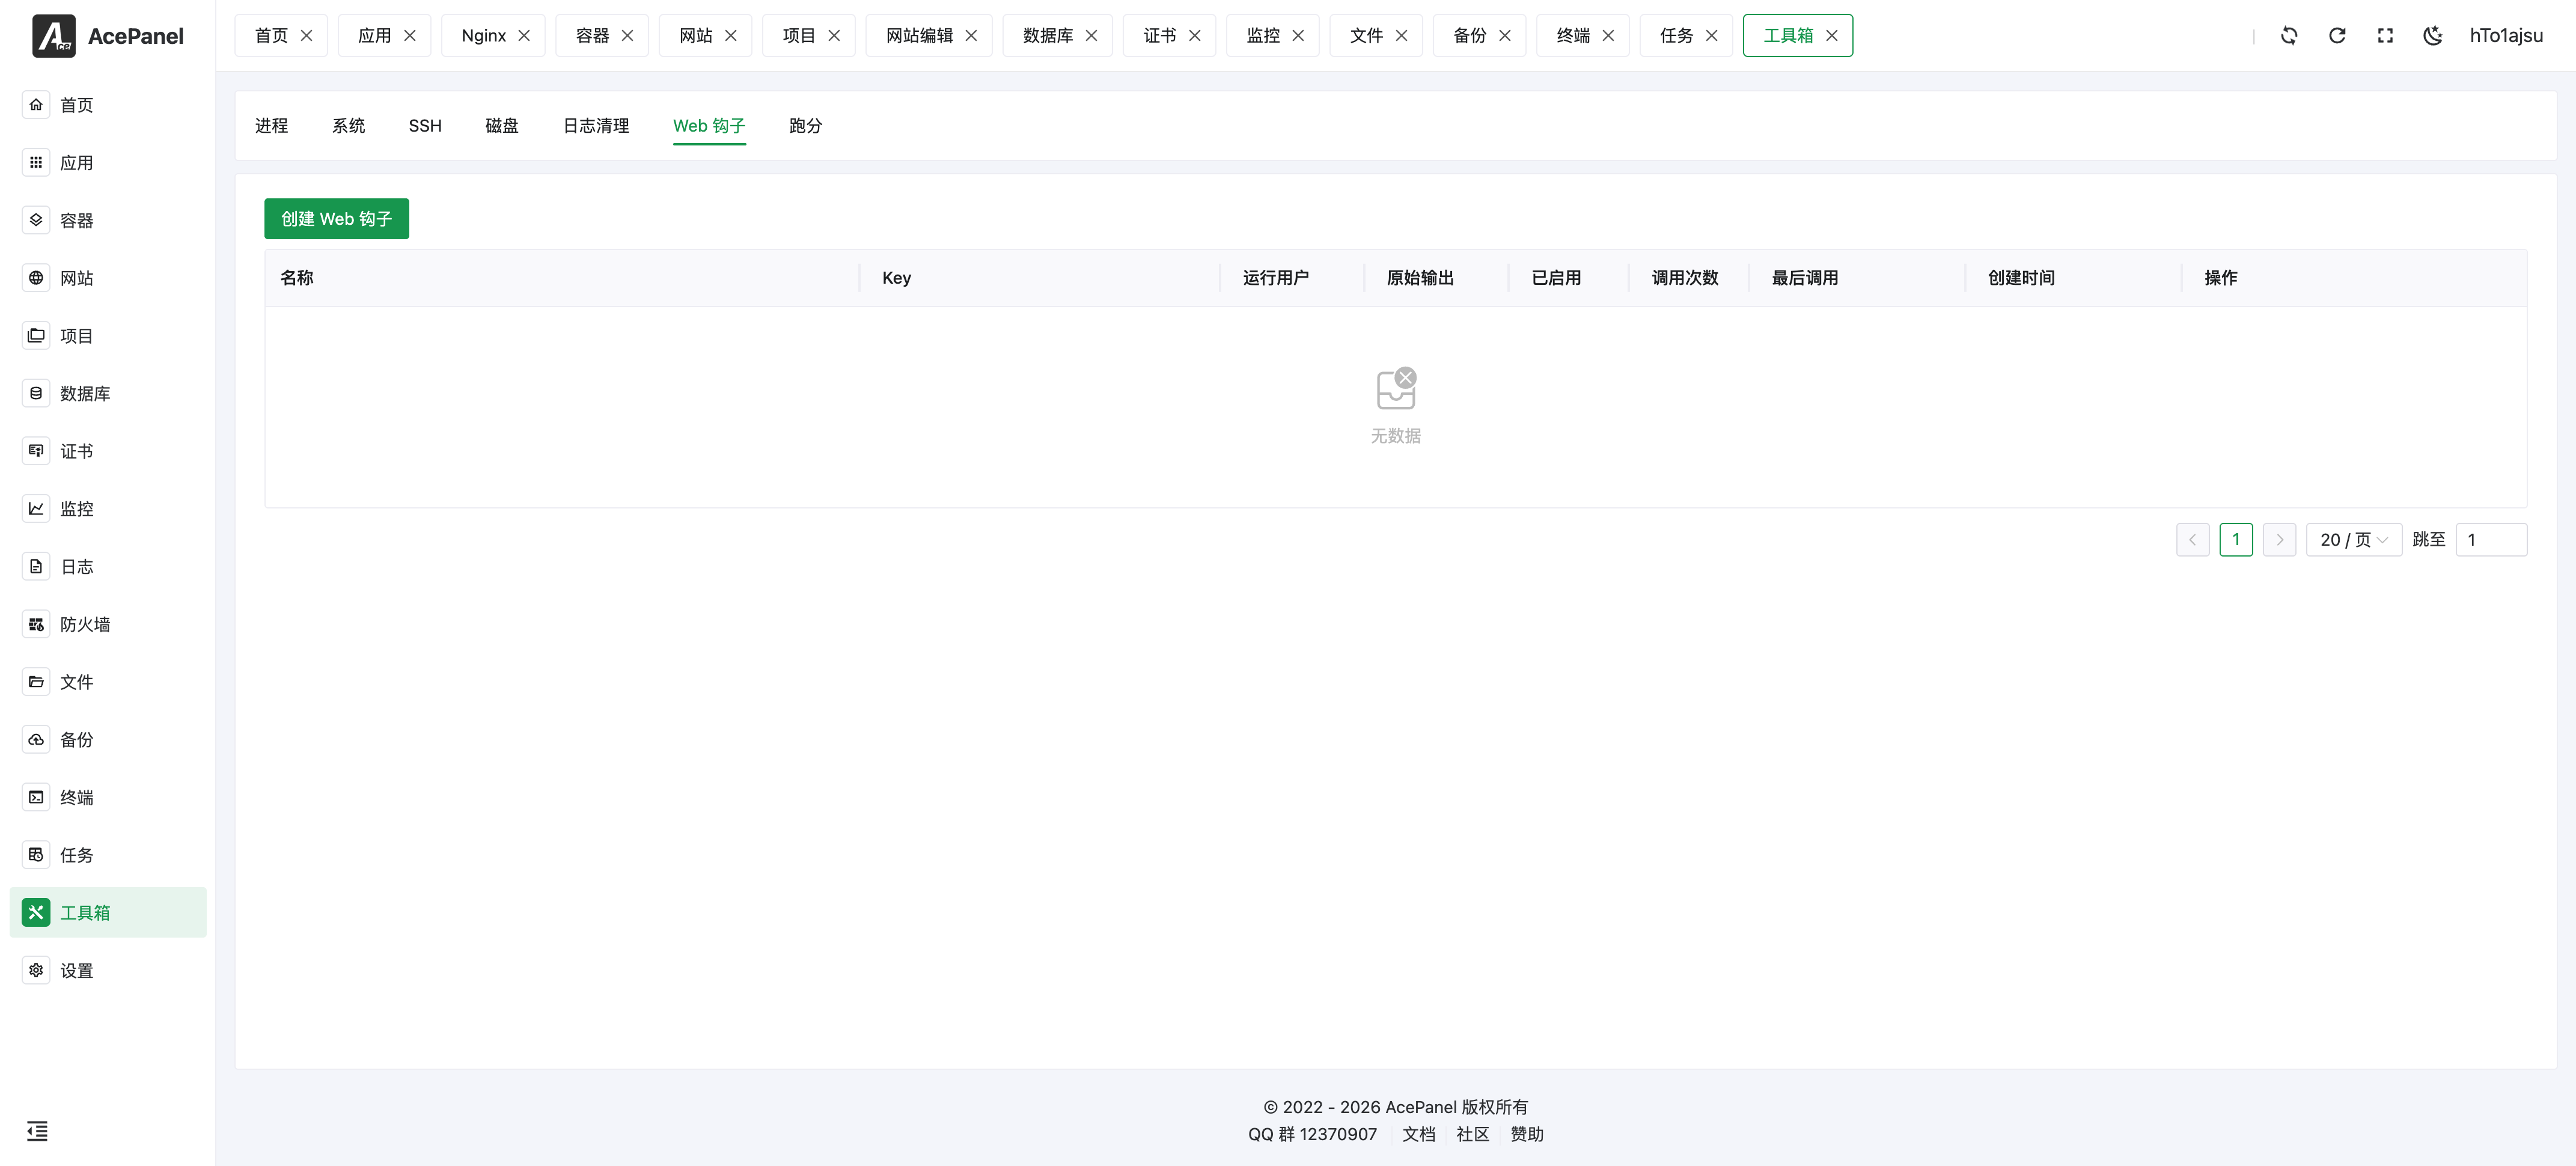
Task: Go to next page arrow
Action: [2279, 540]
